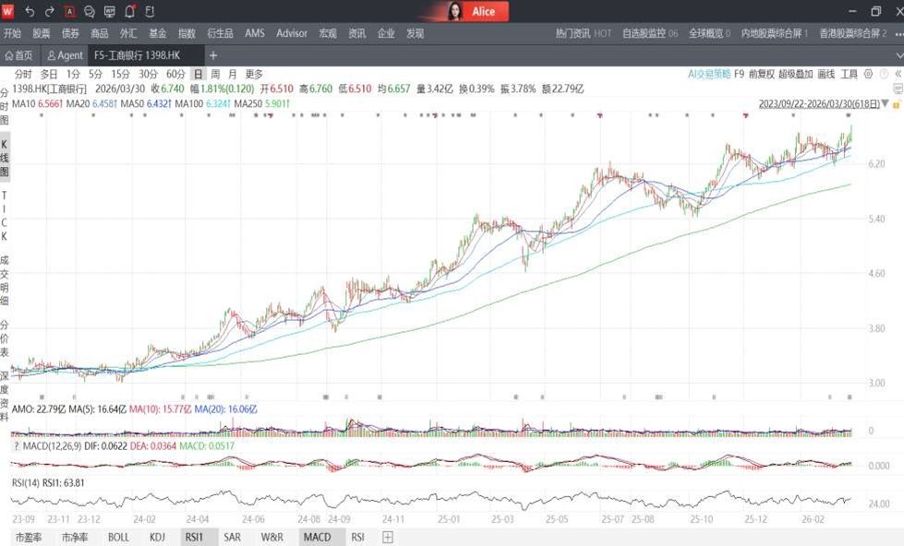Collapse the right panel double chevron

click(898, 74)
